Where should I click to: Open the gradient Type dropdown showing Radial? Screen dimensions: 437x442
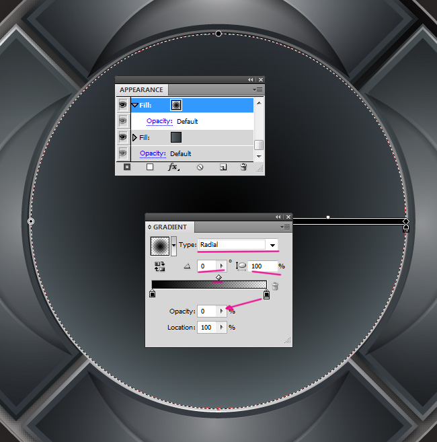(272, 245)
